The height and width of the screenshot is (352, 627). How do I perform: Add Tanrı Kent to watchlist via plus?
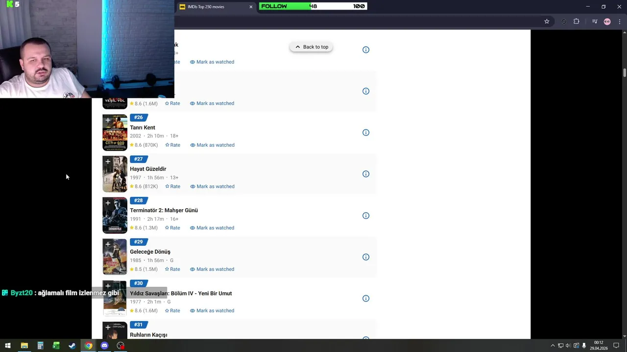[x=108, y=120]
